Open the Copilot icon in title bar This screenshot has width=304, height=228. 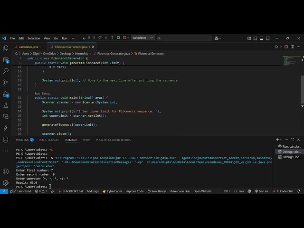click(x=217, y=38)
